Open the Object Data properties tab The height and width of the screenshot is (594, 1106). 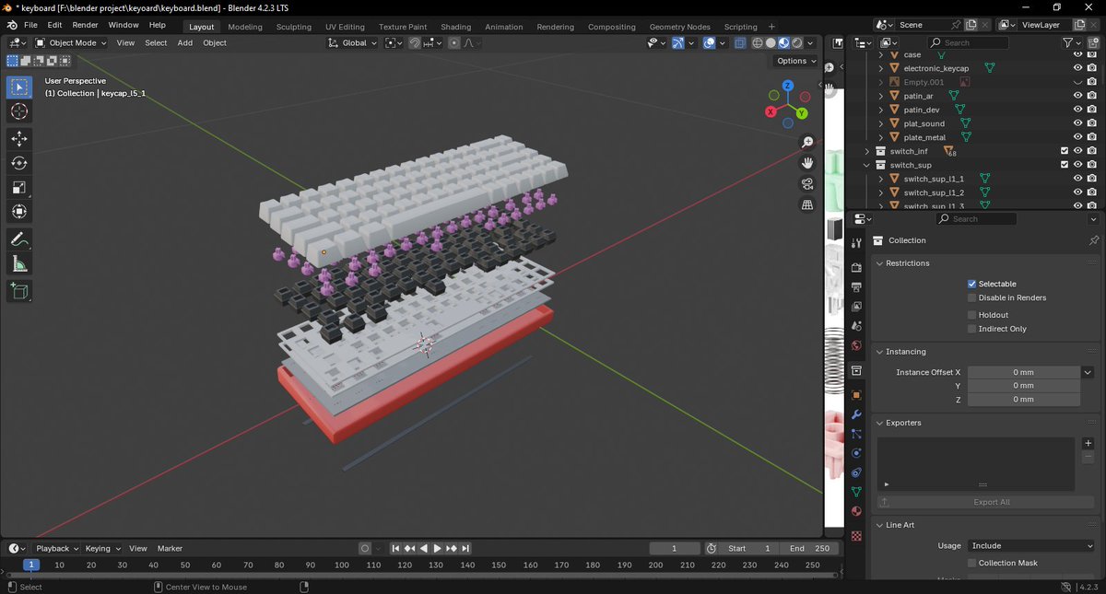tap(856, 492)
